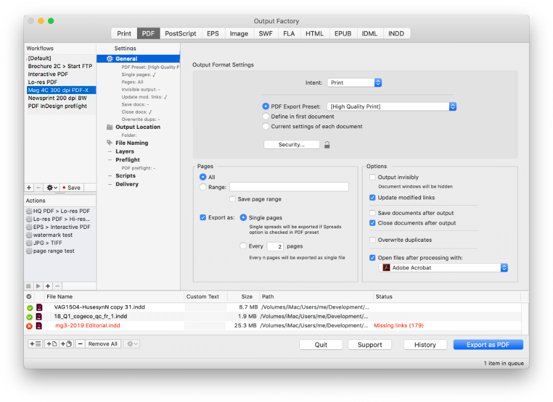
Task: Add a new workflow with plus icon
Action: point(29,188)
